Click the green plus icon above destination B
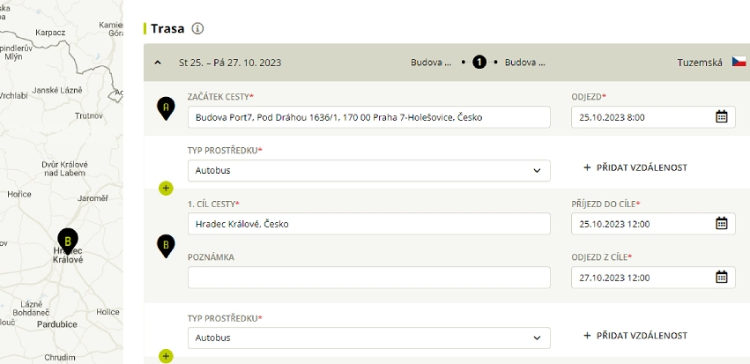The height and width of the screenshot is (364, 750). click(166, 189)
